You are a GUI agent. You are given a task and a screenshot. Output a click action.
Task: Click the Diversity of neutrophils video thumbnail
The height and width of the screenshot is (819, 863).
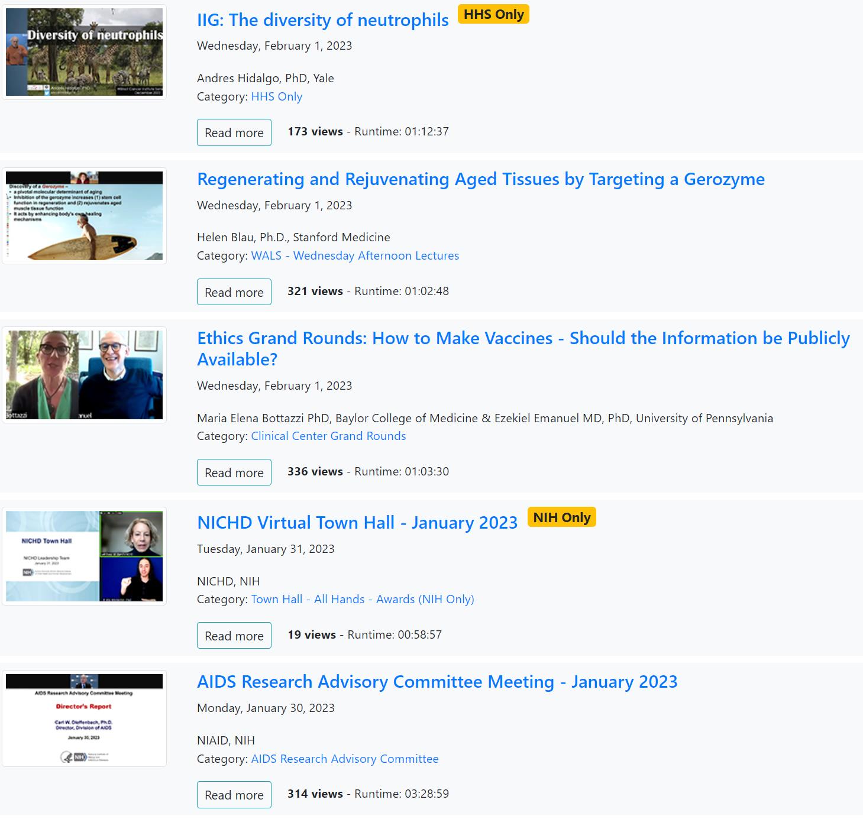pos(84,52)
